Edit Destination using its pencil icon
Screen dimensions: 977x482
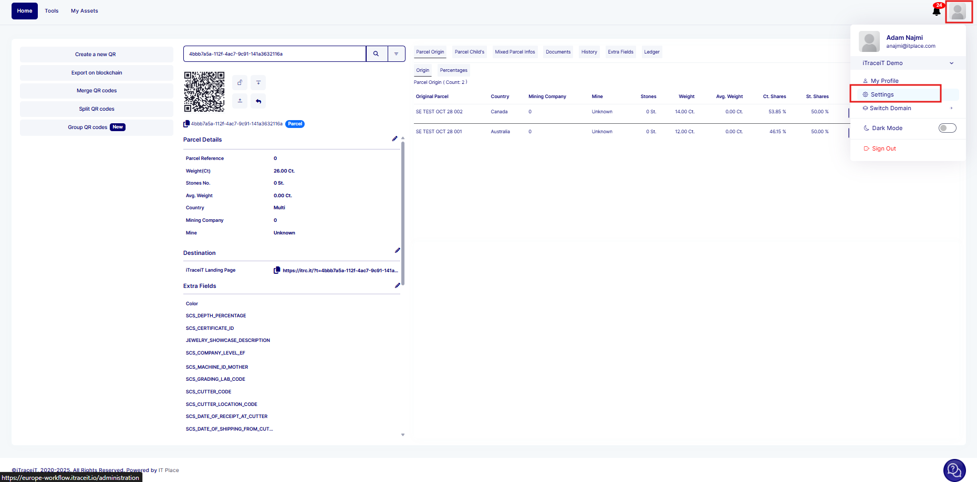(x=397, y=251)
